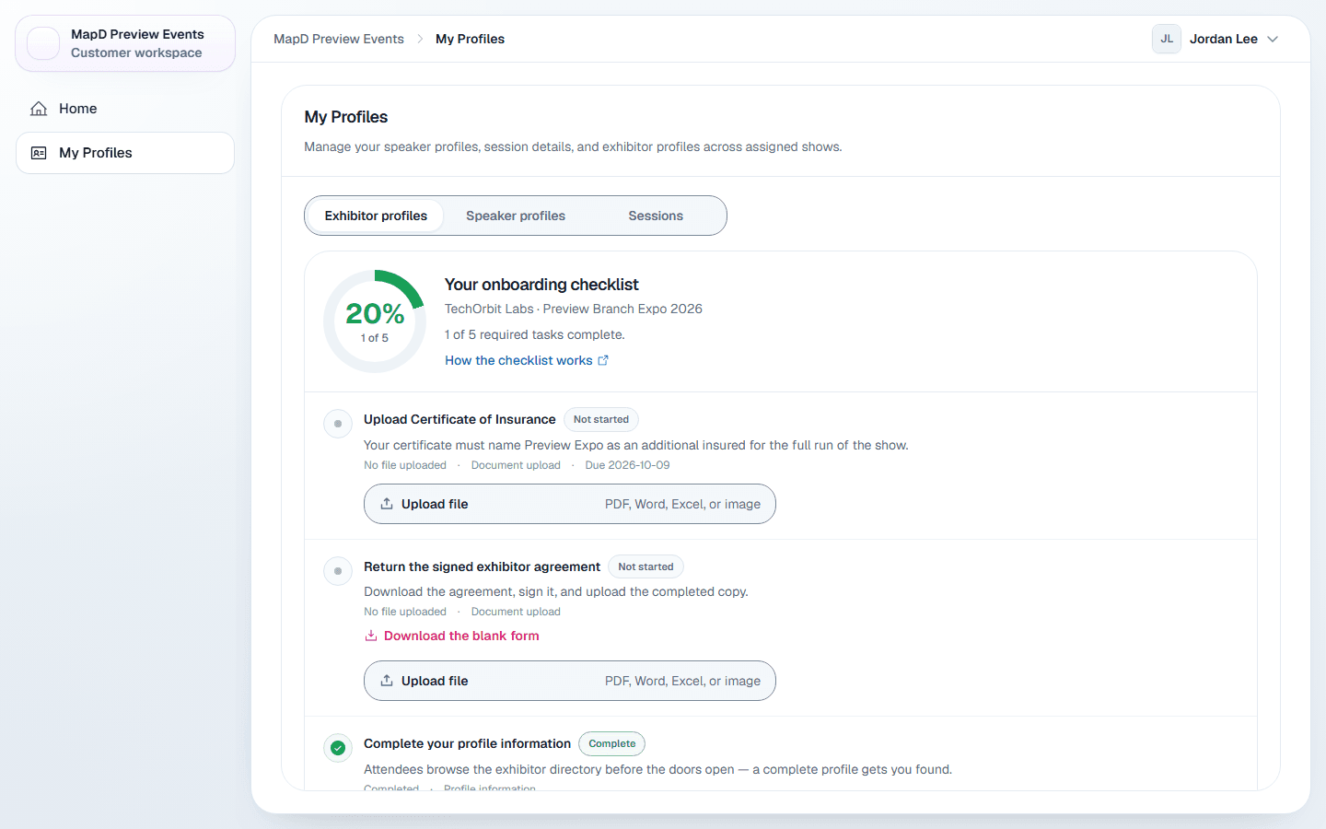This screenshot has width=1326, height=829.
Task: Click TechOrbit Labs · Preview Branch Expo 2026 text
Action: click(574, 309)
